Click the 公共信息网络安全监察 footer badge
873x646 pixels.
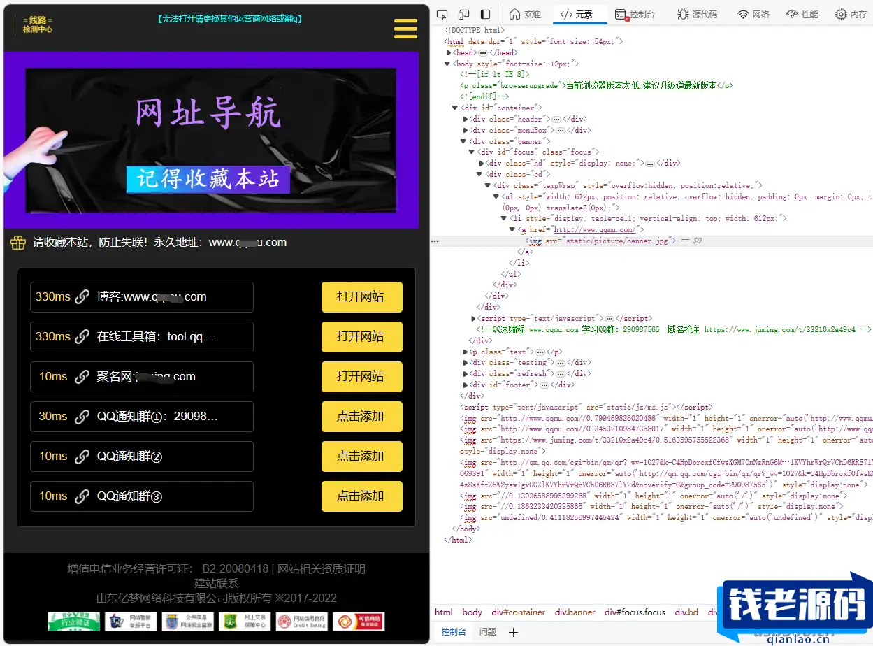(x=188, y=622)
